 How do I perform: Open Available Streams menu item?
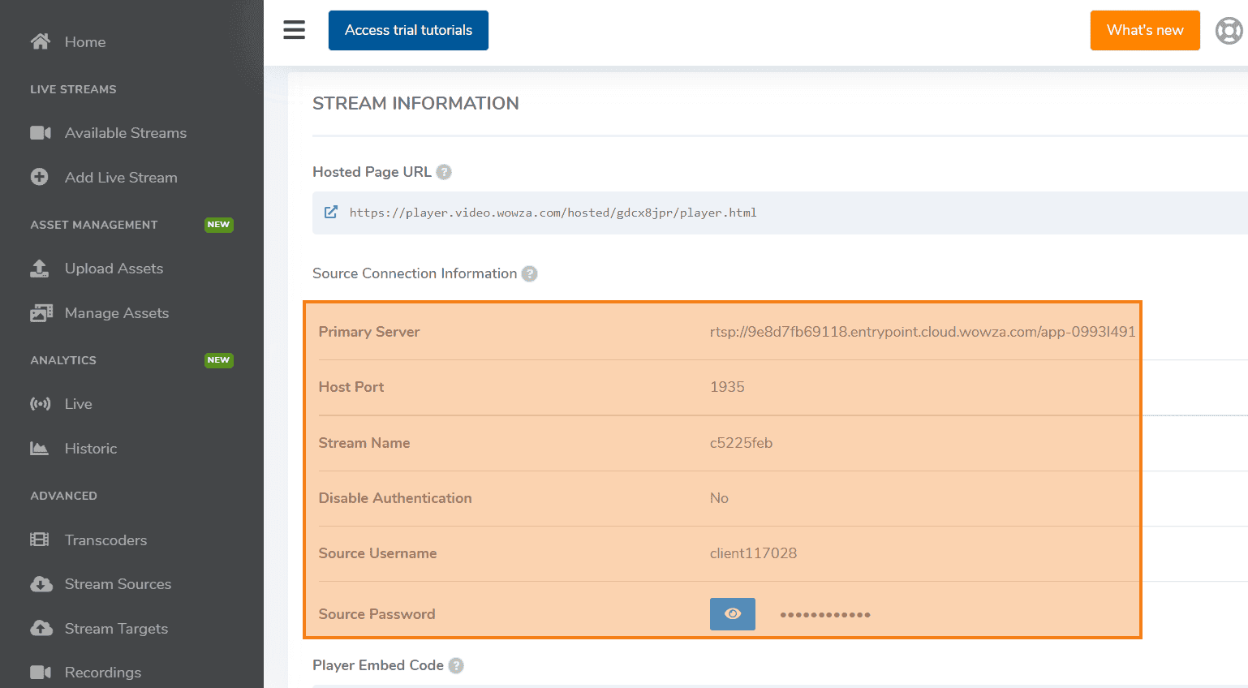(x=126, y=133)
